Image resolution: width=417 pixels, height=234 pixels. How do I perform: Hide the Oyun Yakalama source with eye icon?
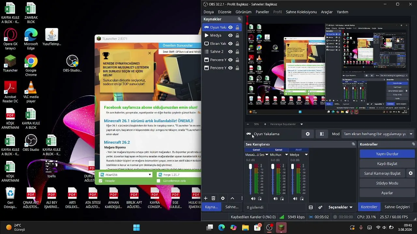(x=230, y=27)
